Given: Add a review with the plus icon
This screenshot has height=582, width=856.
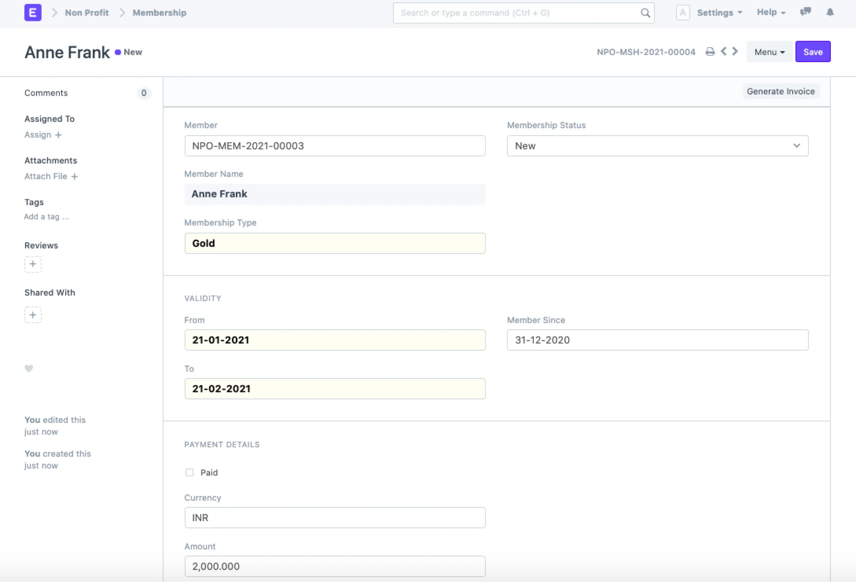Looking at the screenshot, I should [33, 264].
